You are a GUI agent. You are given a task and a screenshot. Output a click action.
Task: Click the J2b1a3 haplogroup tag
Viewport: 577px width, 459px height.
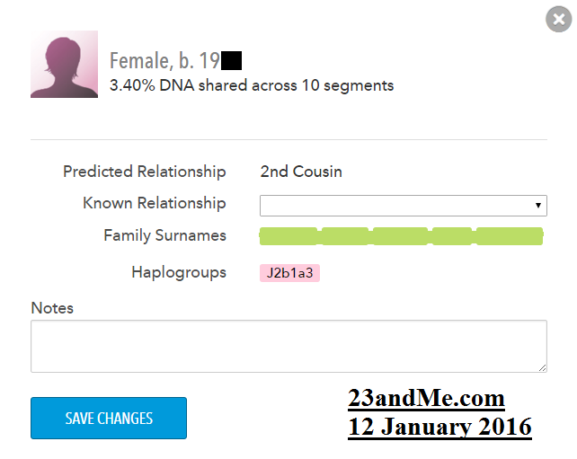(x=289, y=273)
